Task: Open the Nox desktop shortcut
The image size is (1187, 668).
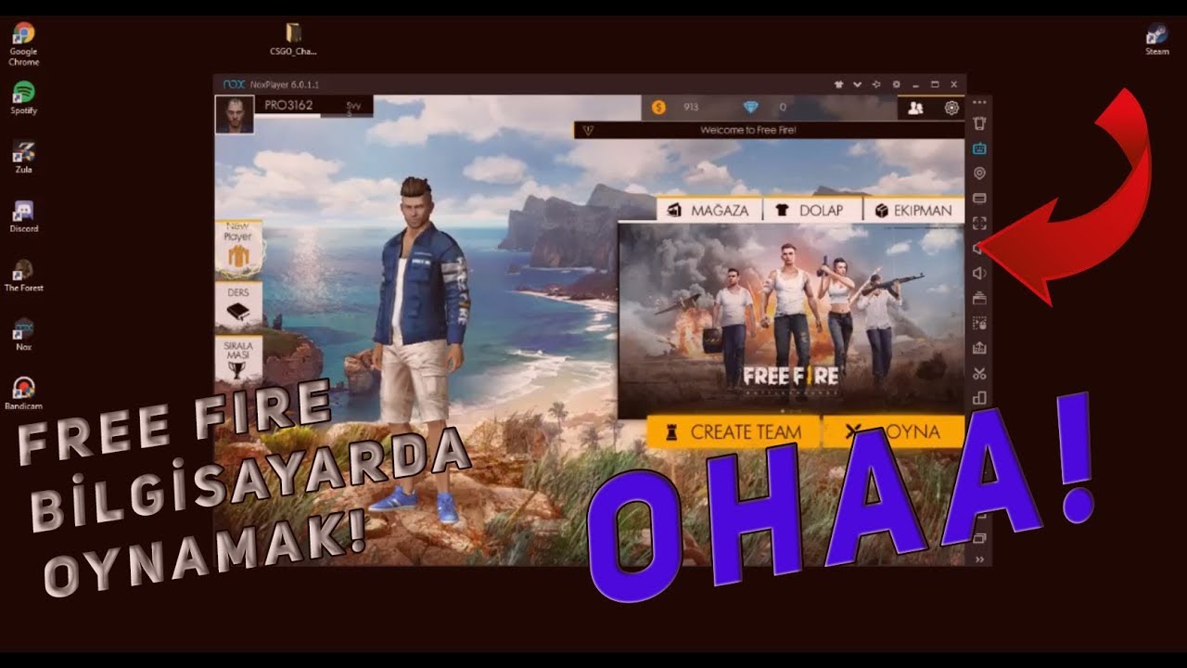Action: click(x=24, y=335)
